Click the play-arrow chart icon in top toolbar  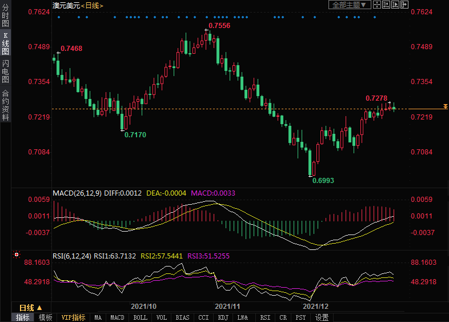click(x=395, y=5)
